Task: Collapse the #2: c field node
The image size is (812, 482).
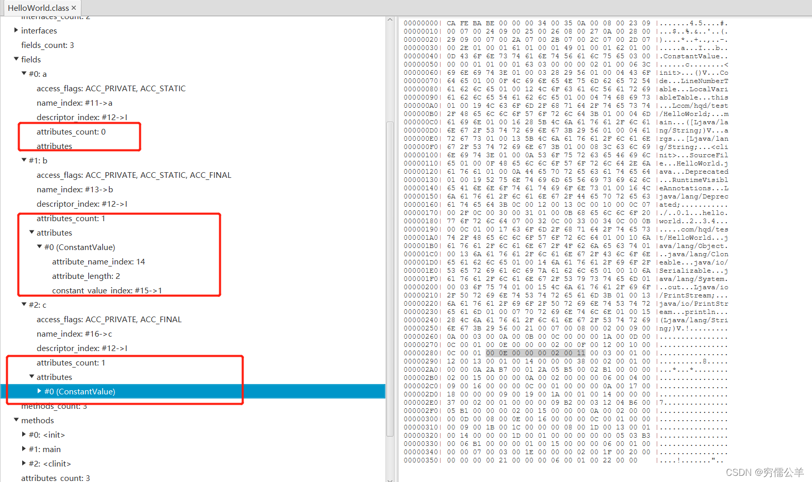Action: (x=24, y=305)
